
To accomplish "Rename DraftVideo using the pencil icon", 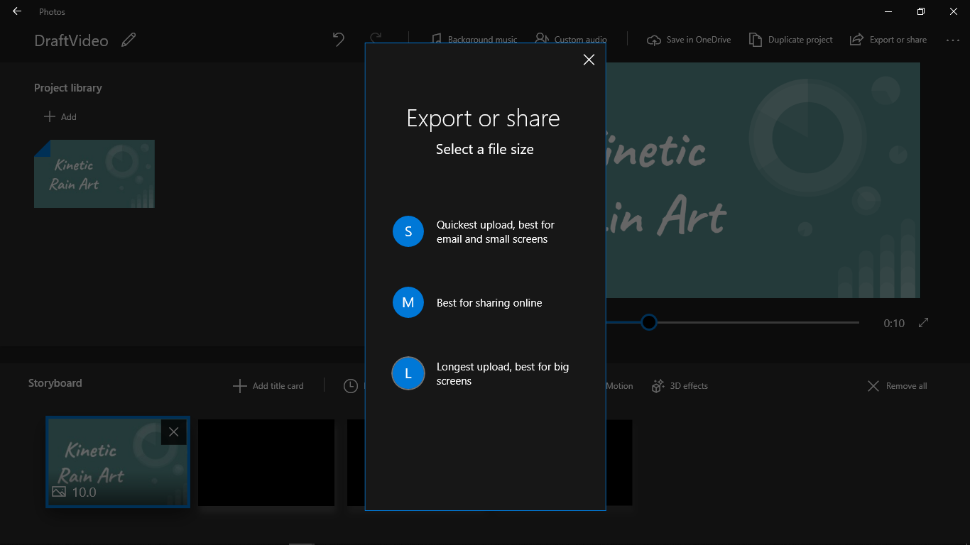I will 129,40.
